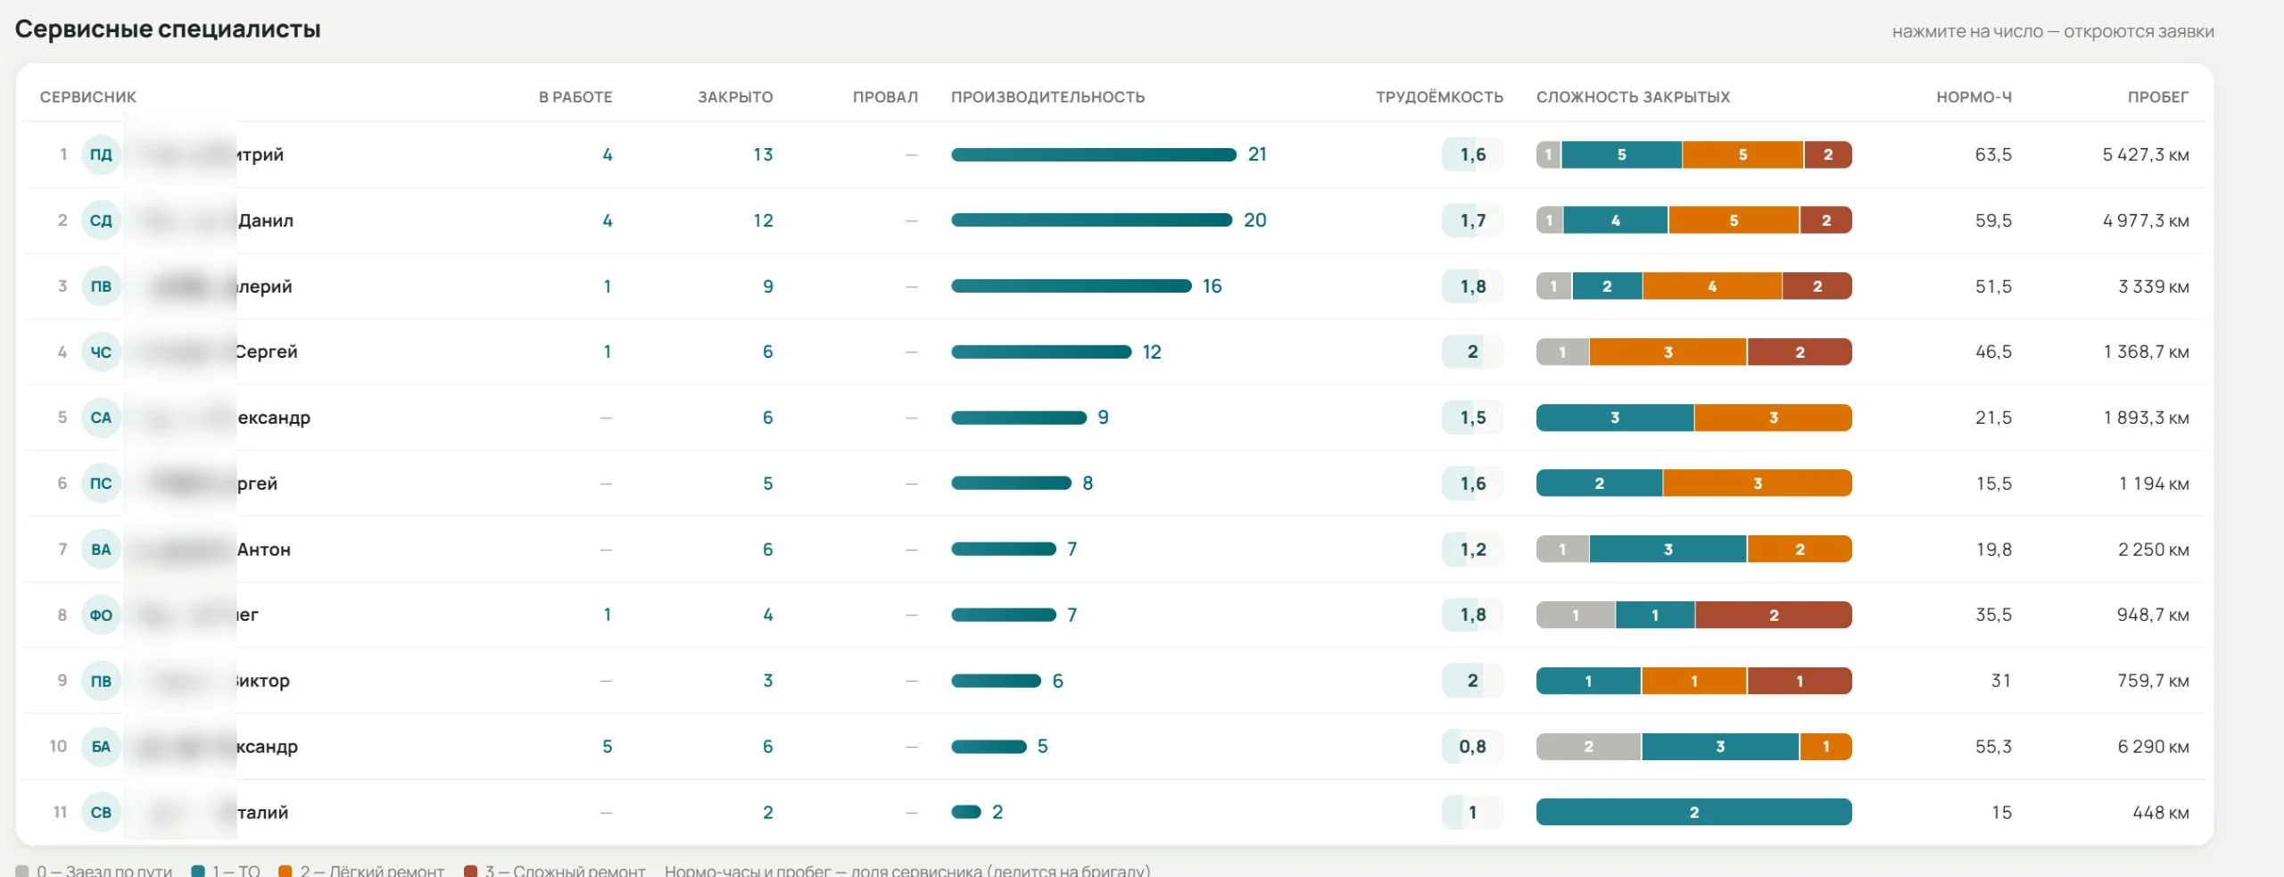Click the ФО avatar badge in row 8
This screenshot has width=2284, height=877.
tap(101, 615)
